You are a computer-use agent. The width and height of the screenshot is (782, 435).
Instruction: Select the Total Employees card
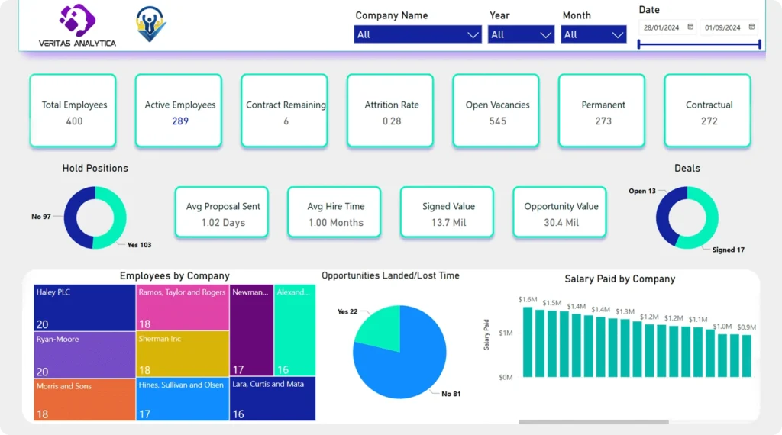point(73,111)
